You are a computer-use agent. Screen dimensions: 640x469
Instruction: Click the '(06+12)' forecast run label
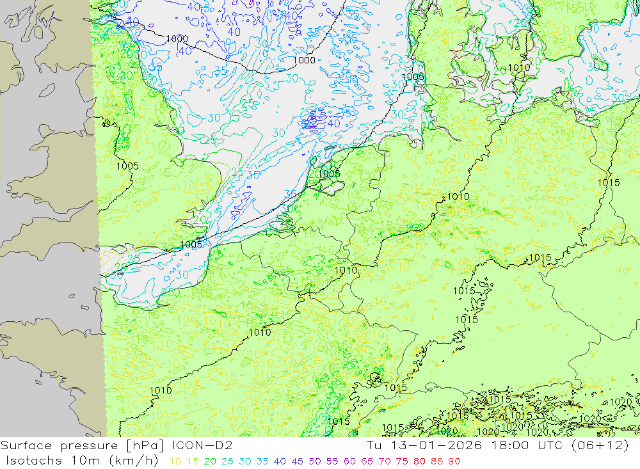pyautogui.click(x=600, y=445)
